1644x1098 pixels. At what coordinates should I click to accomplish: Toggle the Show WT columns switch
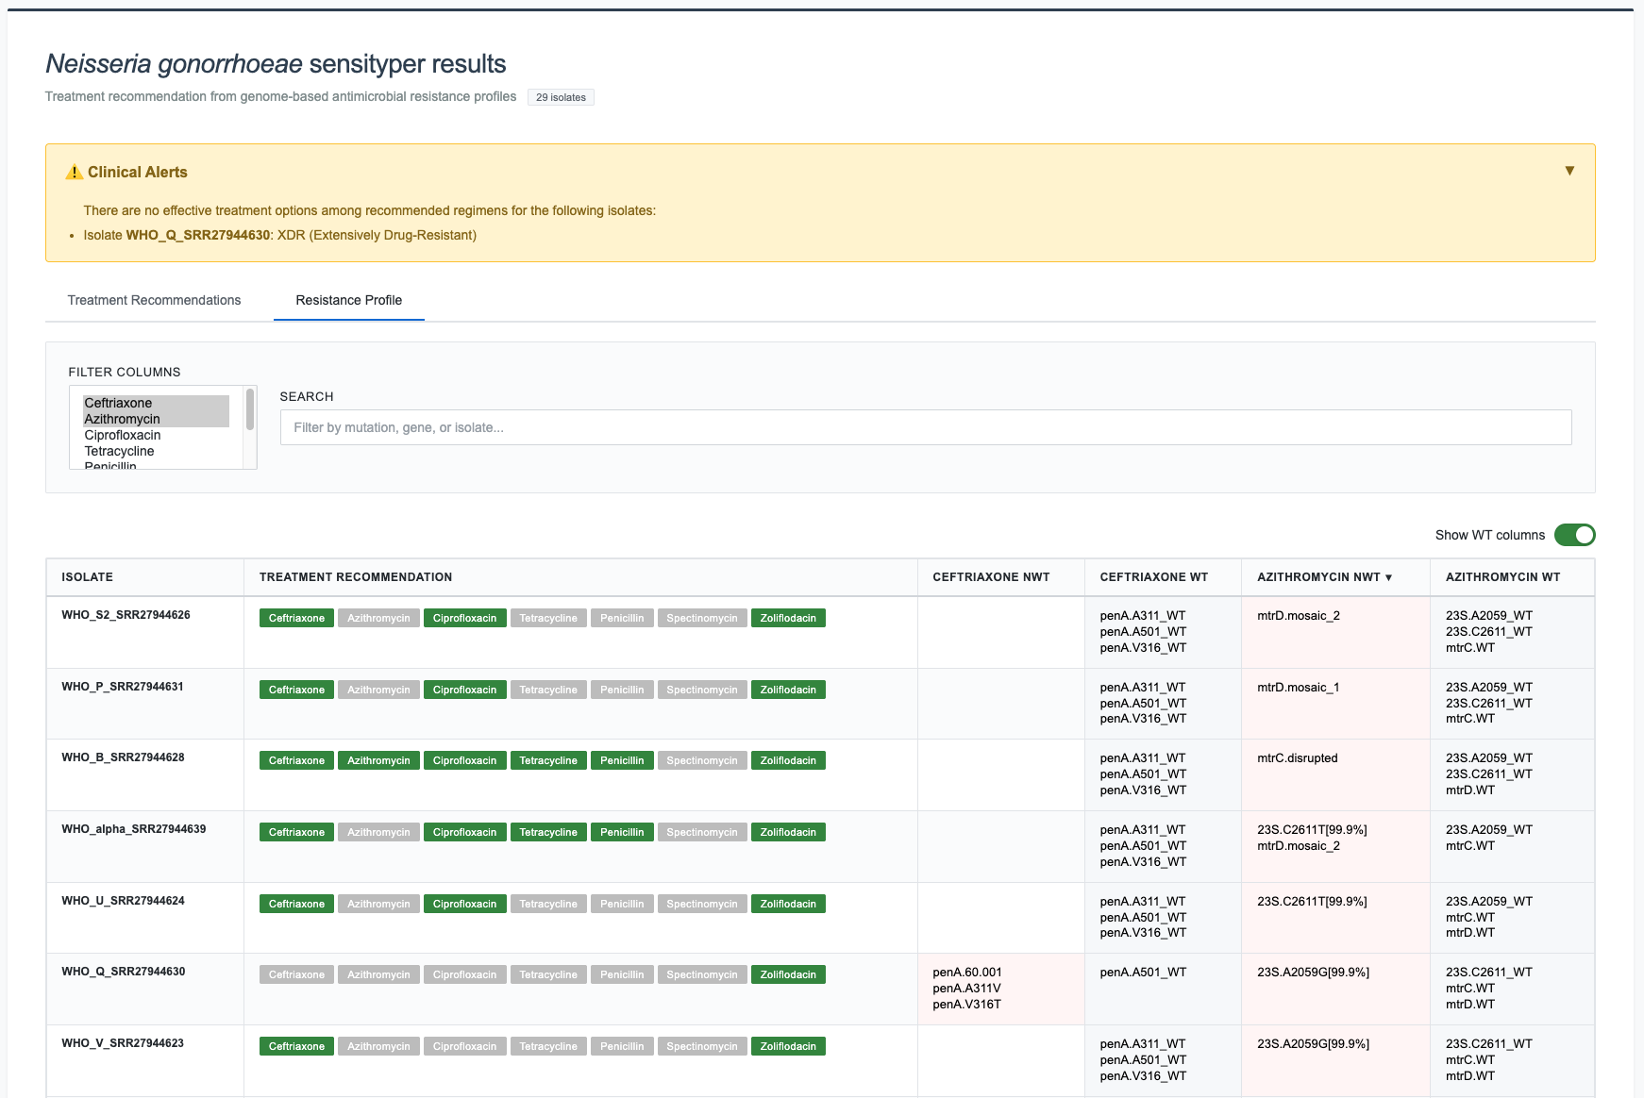[x=1573, y=535]
